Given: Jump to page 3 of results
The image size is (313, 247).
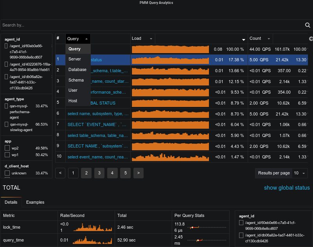Looking at the screenshot, I should point(99,172).
